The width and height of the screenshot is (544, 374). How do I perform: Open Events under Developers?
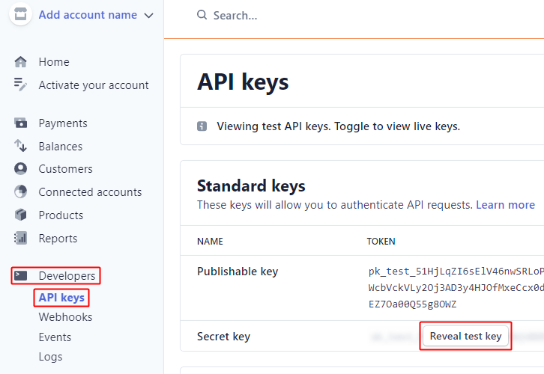(55, 337)
